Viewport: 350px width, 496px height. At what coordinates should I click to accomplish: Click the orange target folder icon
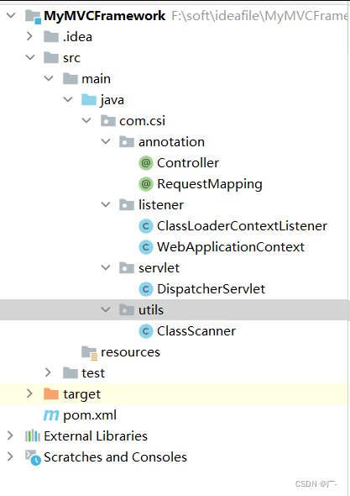51,394
